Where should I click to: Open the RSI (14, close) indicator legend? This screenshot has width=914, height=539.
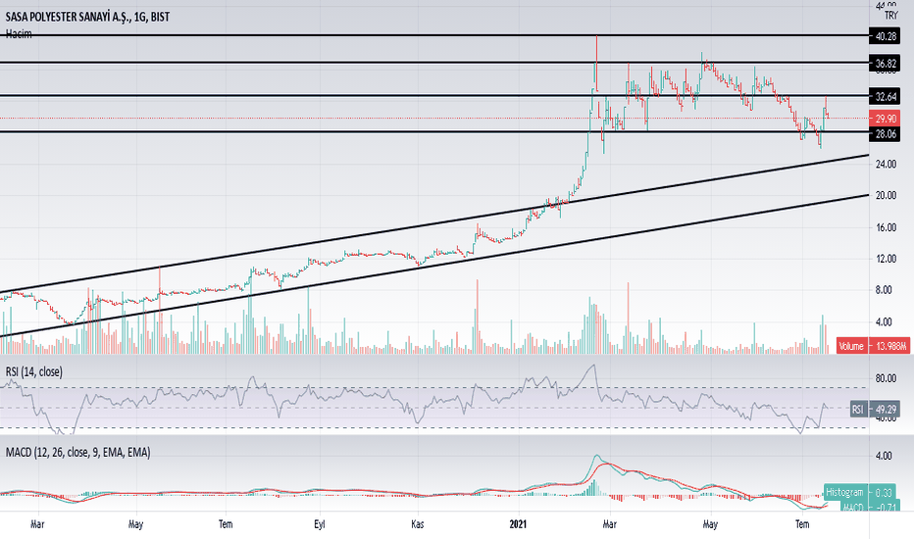(x=34, y=371)
